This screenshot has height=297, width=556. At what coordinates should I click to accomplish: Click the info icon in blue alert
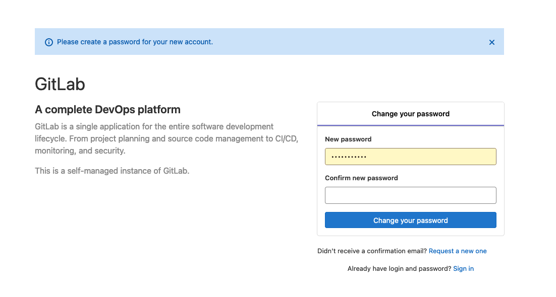(x=49, y=42)
